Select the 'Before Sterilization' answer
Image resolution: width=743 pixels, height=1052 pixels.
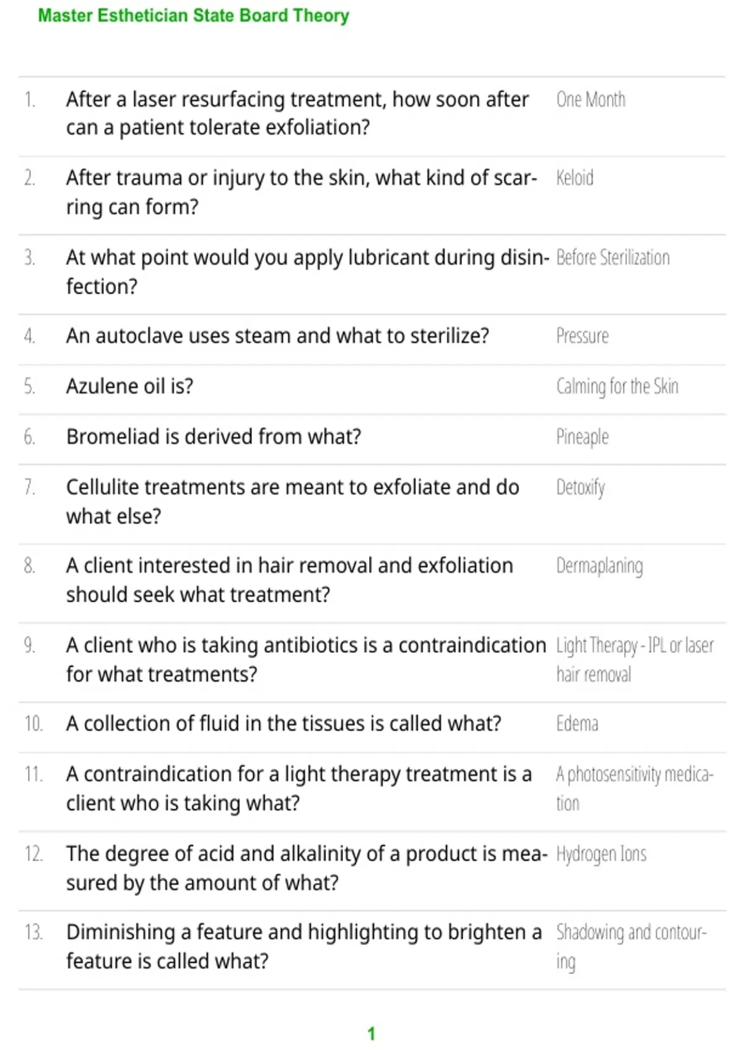pyautogui.click(x=613, y=257)
